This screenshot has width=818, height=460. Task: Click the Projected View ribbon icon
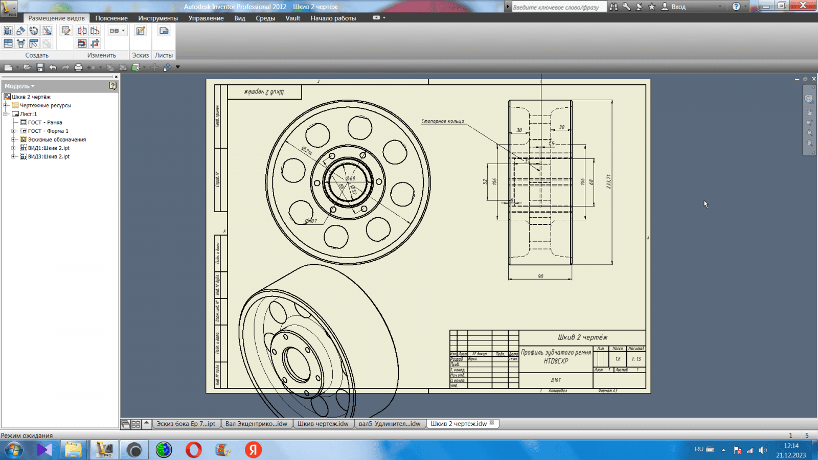point(21,31)
